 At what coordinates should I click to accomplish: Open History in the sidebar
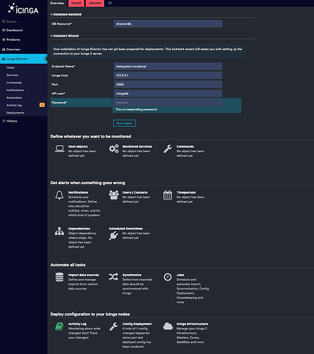(x=23, y=121)
